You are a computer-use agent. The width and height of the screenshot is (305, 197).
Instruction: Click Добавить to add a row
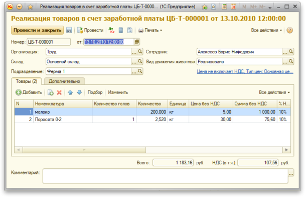point(29,92)
